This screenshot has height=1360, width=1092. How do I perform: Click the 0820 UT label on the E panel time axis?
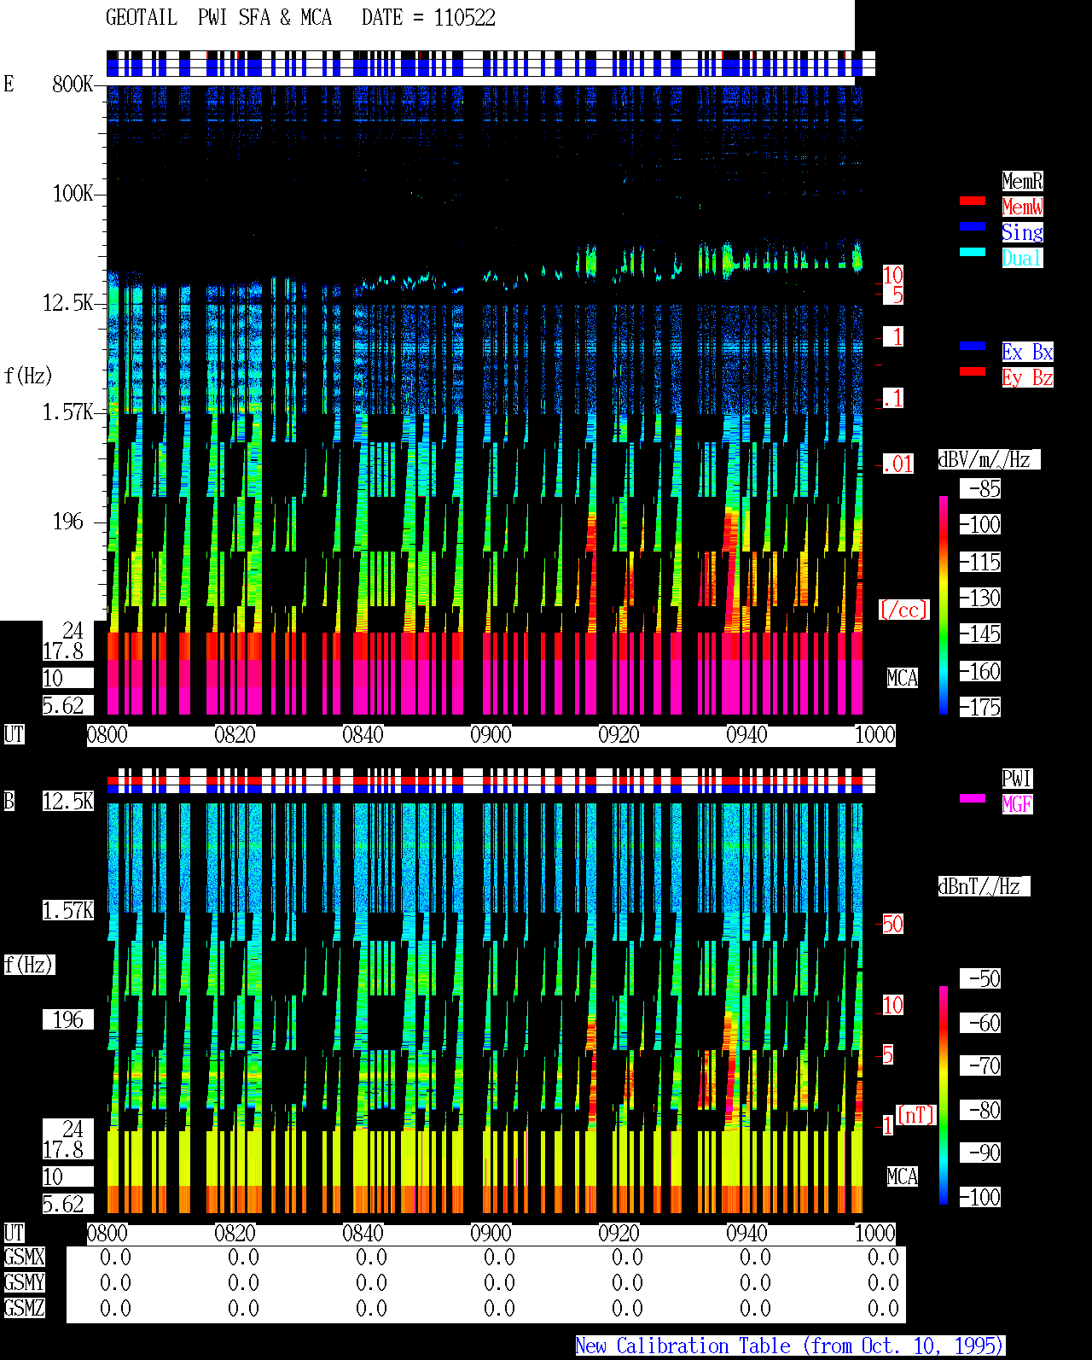click(x=235, y=734)
